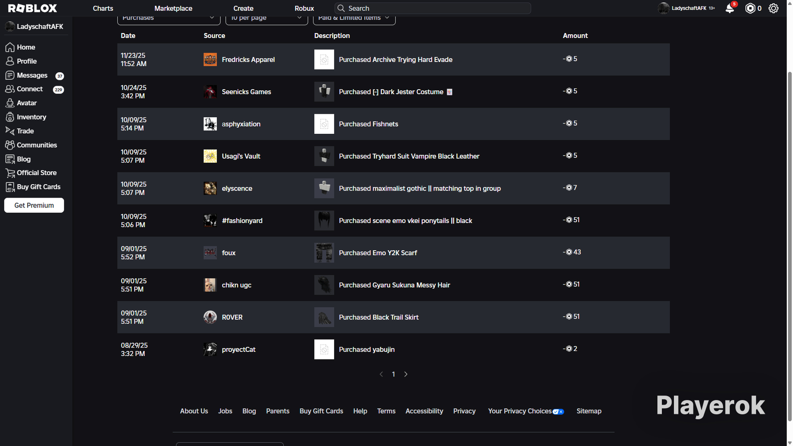Click the chikn ugc group icon
Viewport: 793px width, 446px height.
[210, 285]
